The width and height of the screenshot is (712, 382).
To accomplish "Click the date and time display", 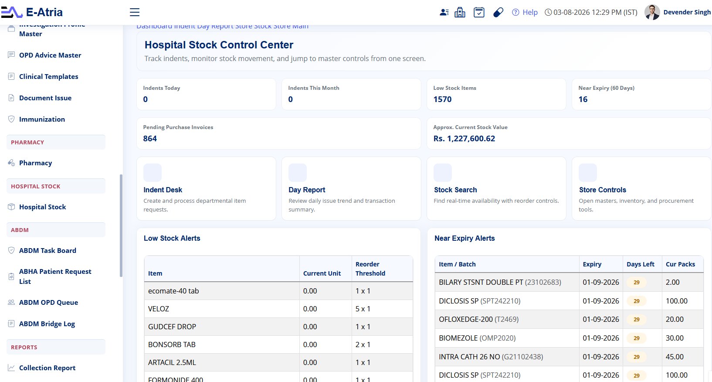I will (591, 12).
